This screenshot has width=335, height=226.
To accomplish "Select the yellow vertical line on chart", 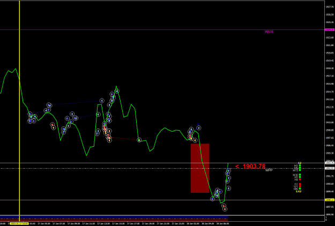I will tap(19, 111).
